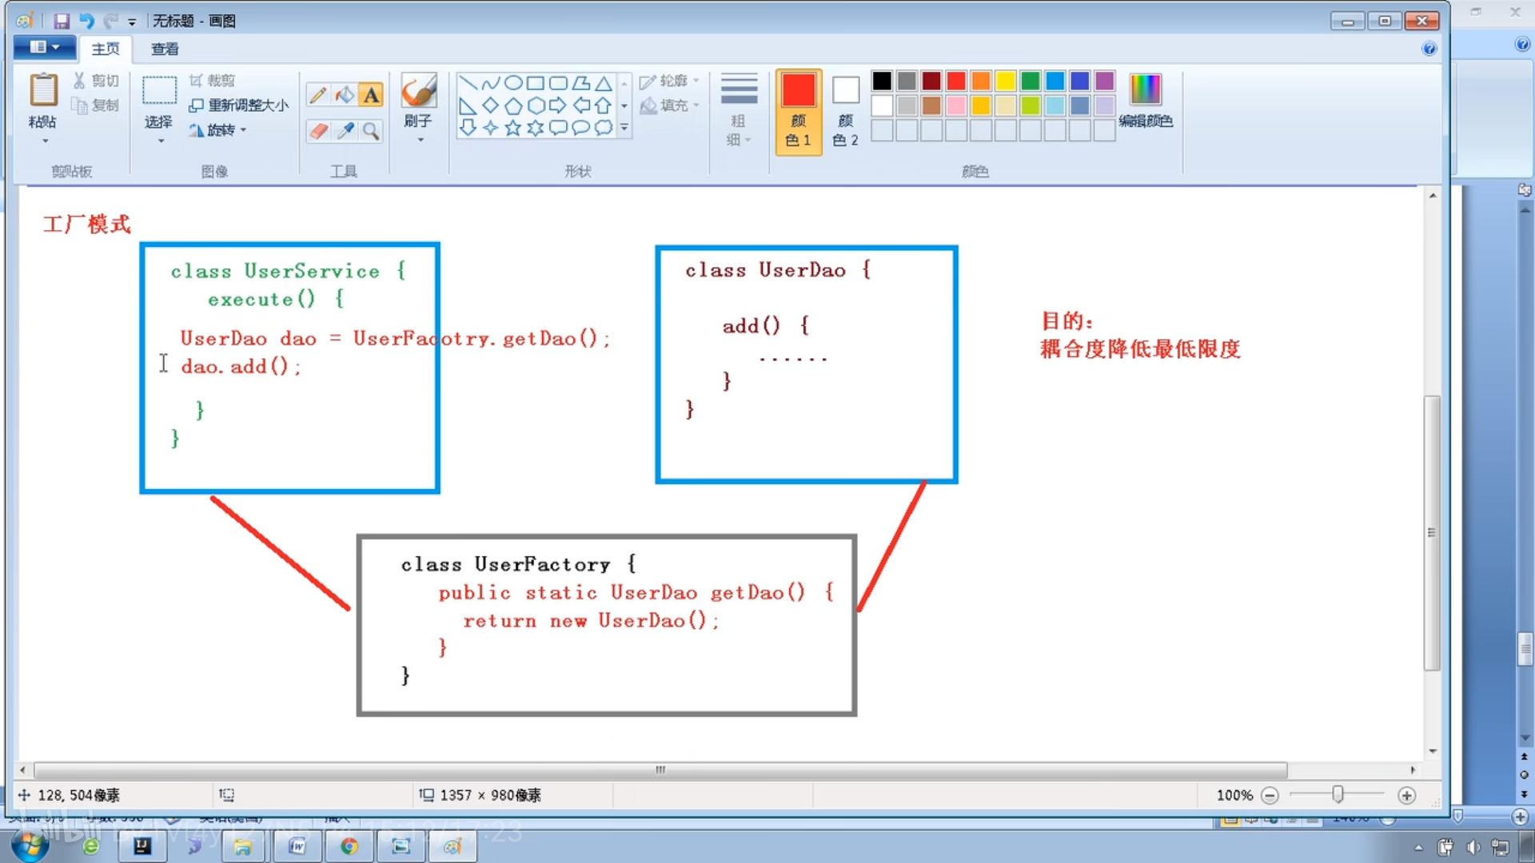
Task: Choose the Color picker eyedropper
Action: 345,130
